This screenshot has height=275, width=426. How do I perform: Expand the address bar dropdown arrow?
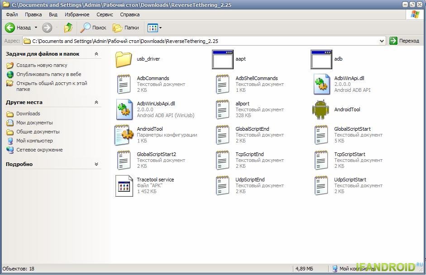pyautogui.click(x=382, y=41)
